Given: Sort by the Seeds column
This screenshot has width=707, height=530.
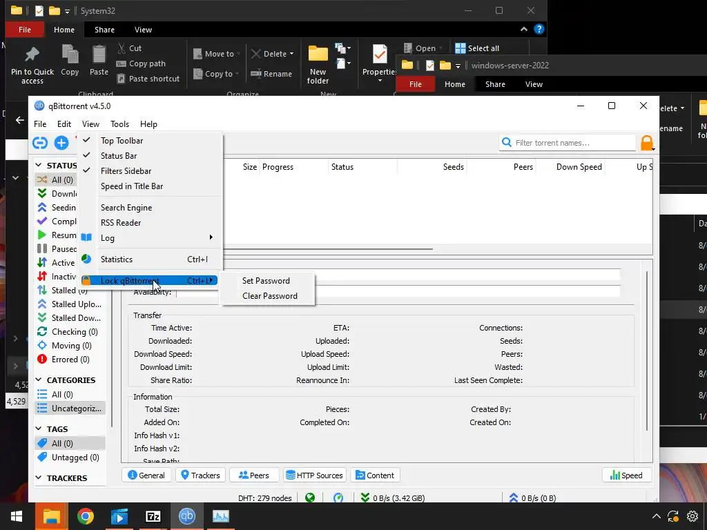Looking at the screenshot, I should (x=453, y=167).
